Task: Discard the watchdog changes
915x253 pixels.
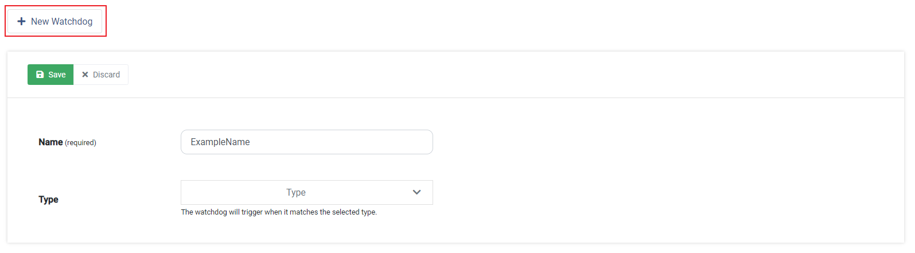Action: 101,75
